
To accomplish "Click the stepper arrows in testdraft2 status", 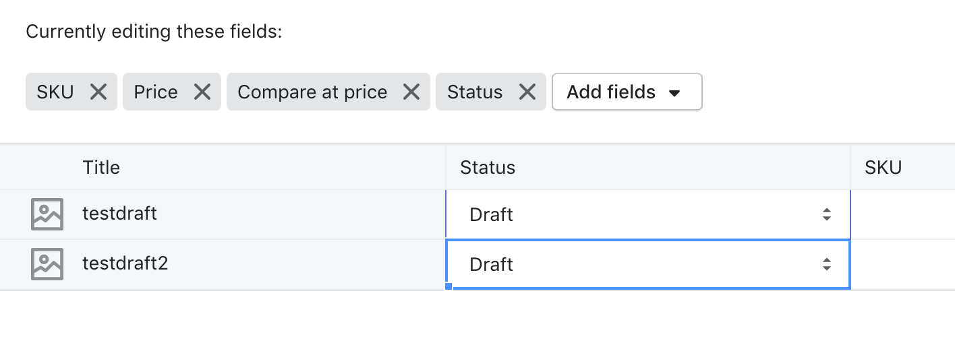I will tap(826, 265).
